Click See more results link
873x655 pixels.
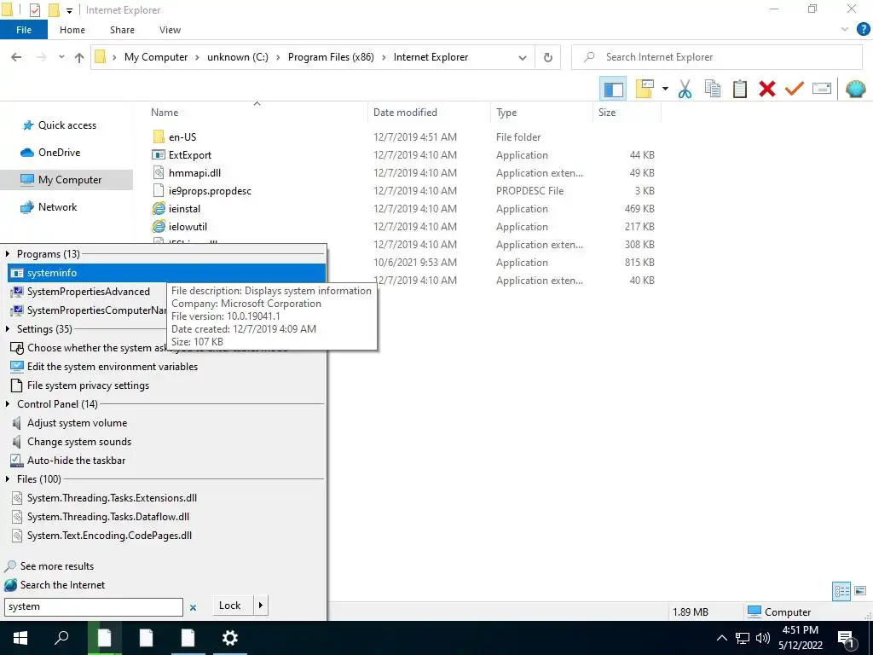pos(57,566)
